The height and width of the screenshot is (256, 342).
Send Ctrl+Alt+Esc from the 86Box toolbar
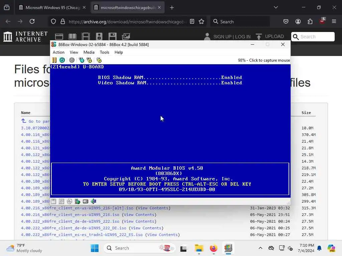click(90, 60)
